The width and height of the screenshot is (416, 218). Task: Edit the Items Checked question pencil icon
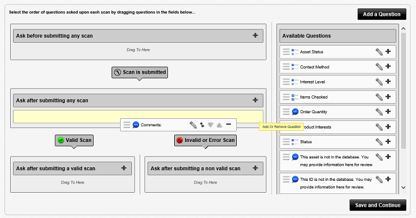click(379, 97)
